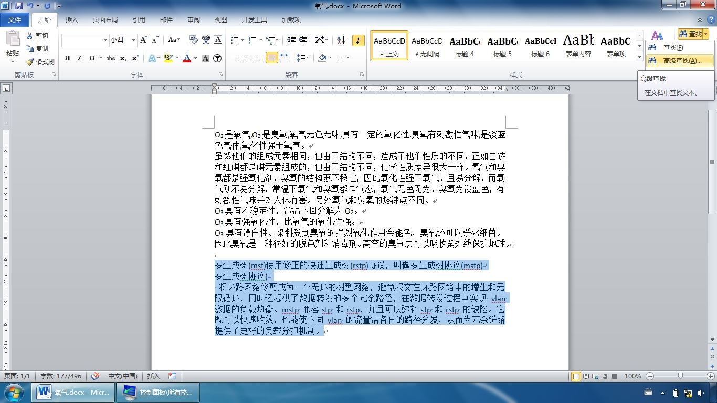Toggle Character Shading (gray A) button

coord(205,58)
